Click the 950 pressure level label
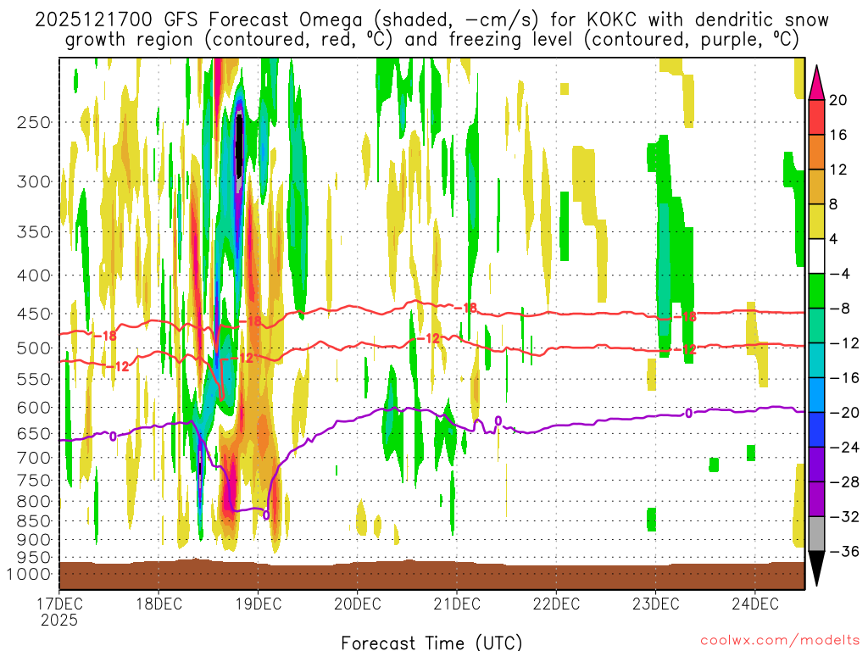This screenshot has width=868, height=651. coord(34,558)
